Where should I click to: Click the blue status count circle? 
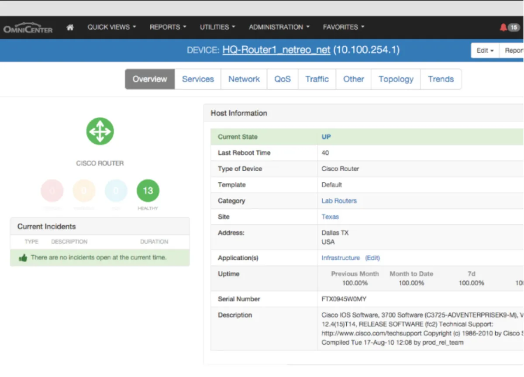click(x=116, y=190)
